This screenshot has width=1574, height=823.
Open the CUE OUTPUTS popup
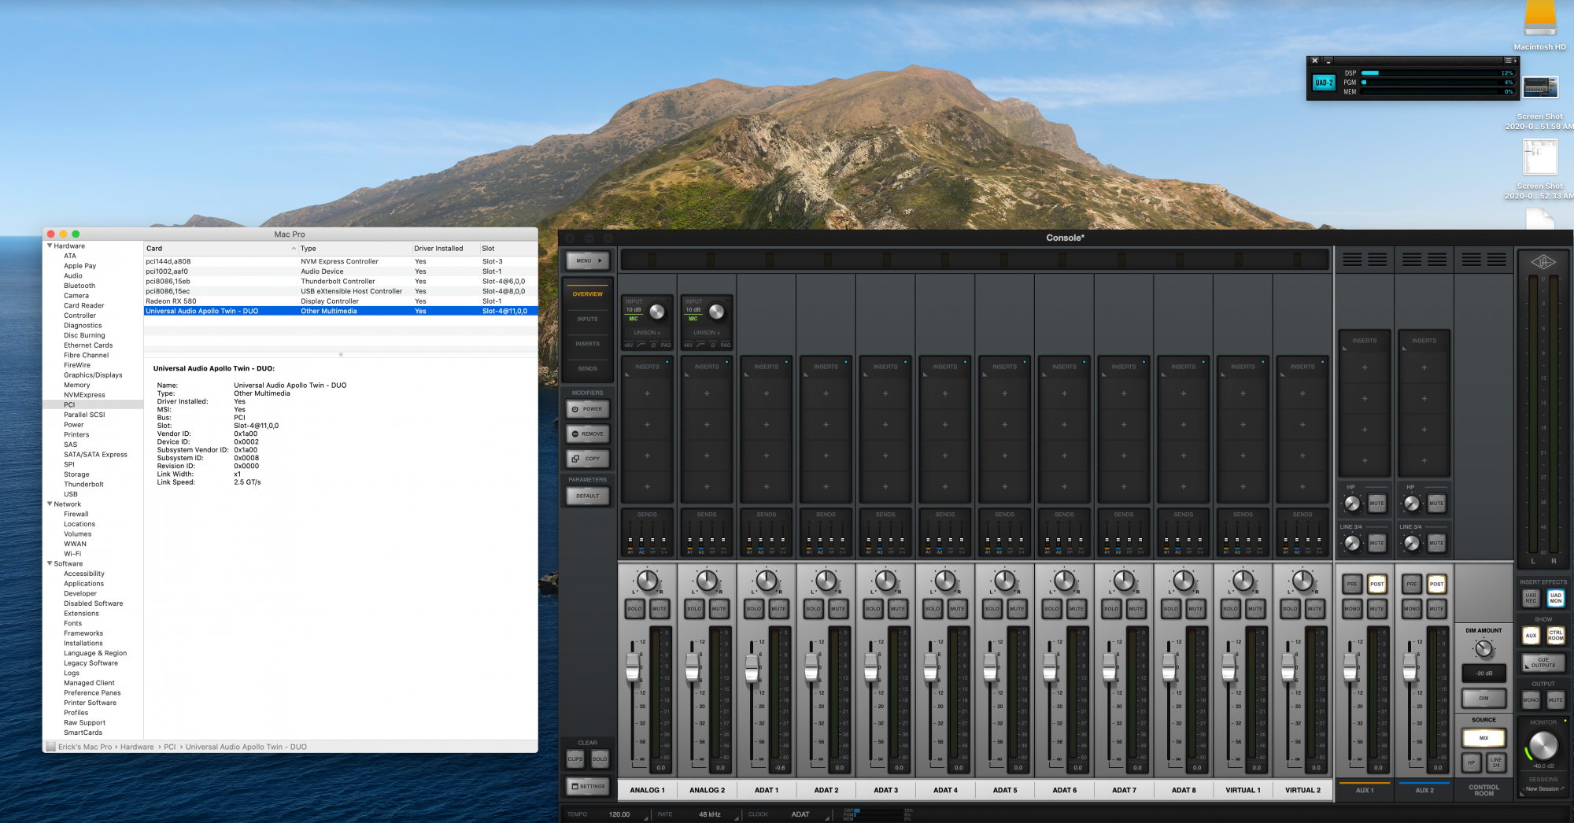pos(1543,662)
